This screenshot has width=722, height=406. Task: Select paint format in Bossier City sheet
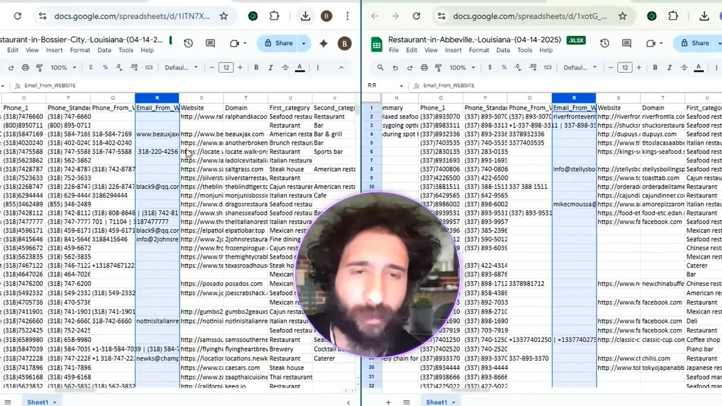[x=39, y=68]
